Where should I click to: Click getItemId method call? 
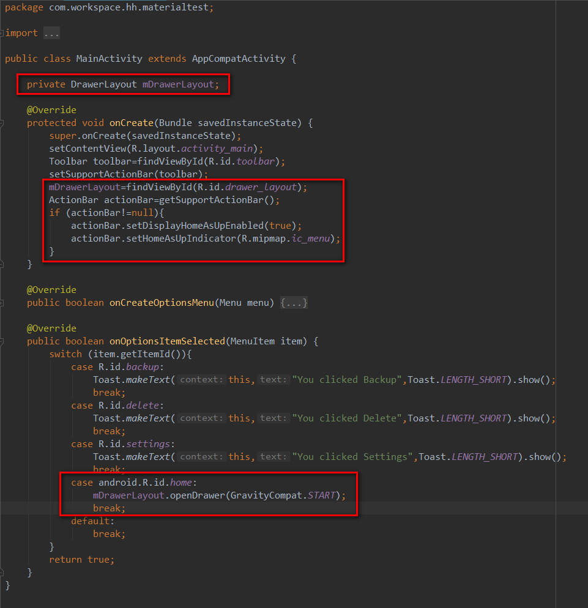pyautogui.click(x=145, y=354)
